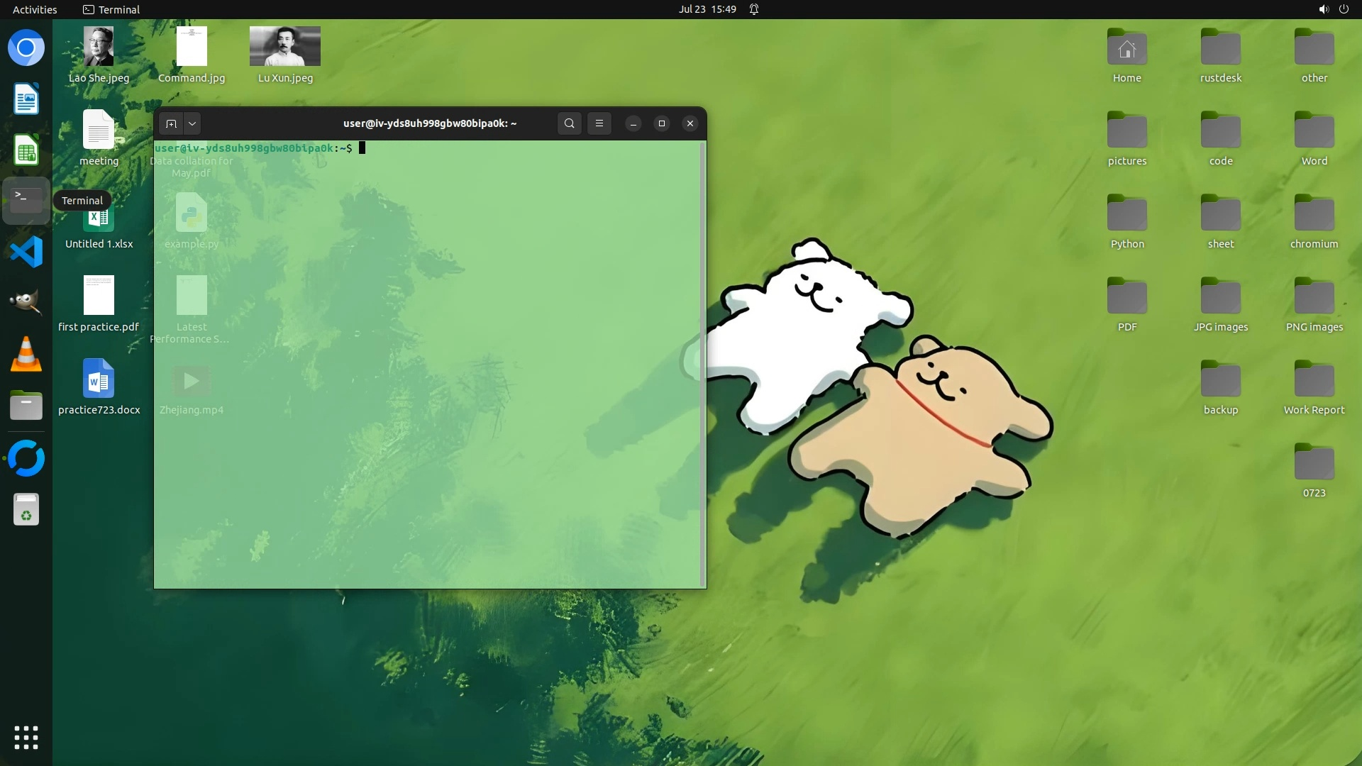
Task: Open the Trash from the dock
Action: tap(26, 509)
